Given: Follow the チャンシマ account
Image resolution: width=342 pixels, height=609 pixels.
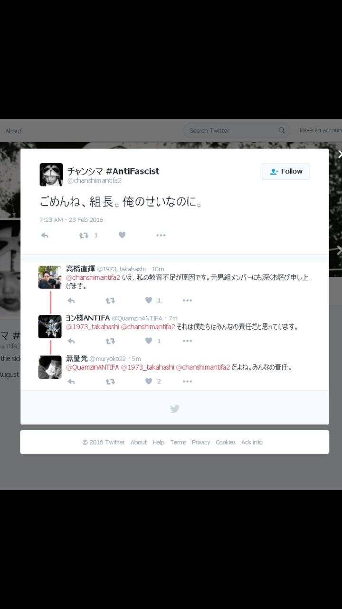Looking at the screenshot, I should tap(285, 171).
